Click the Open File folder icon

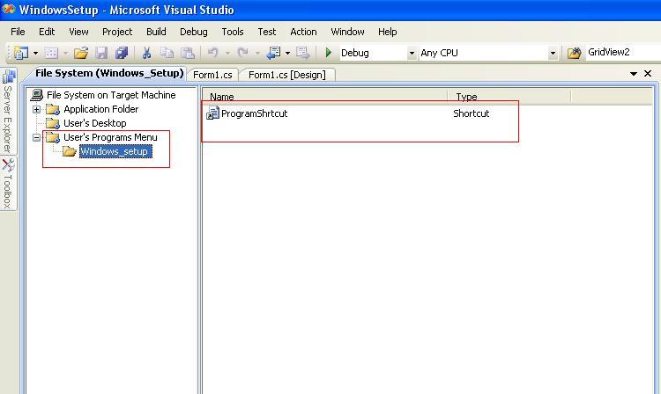tap(81, 53)
